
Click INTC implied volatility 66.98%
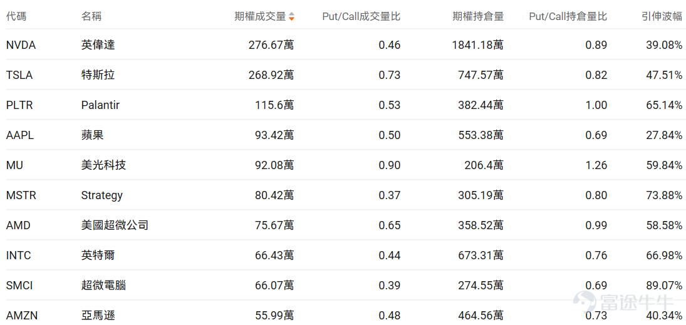(x=664, y=255)
